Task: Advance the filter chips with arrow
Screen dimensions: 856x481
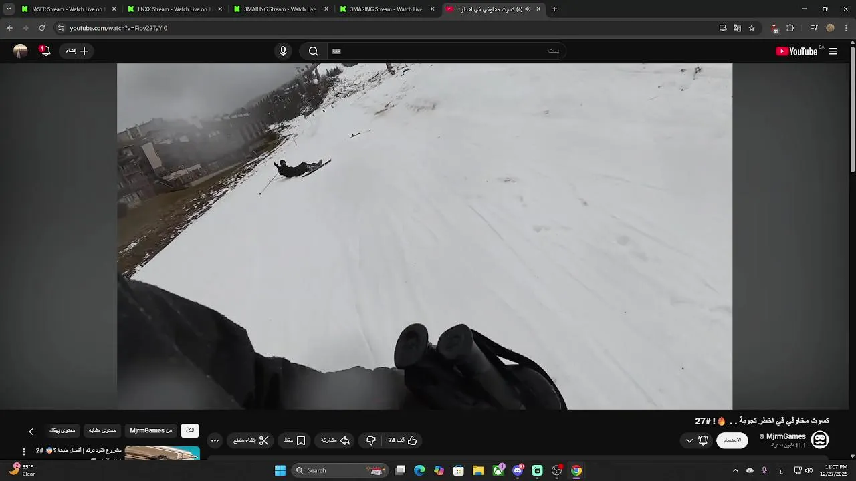Action: click(x=31, y=432)
